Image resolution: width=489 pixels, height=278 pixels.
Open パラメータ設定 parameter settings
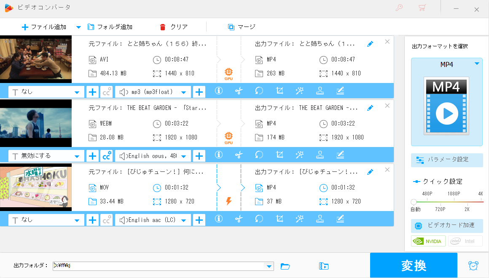click(x=447, y=160)
